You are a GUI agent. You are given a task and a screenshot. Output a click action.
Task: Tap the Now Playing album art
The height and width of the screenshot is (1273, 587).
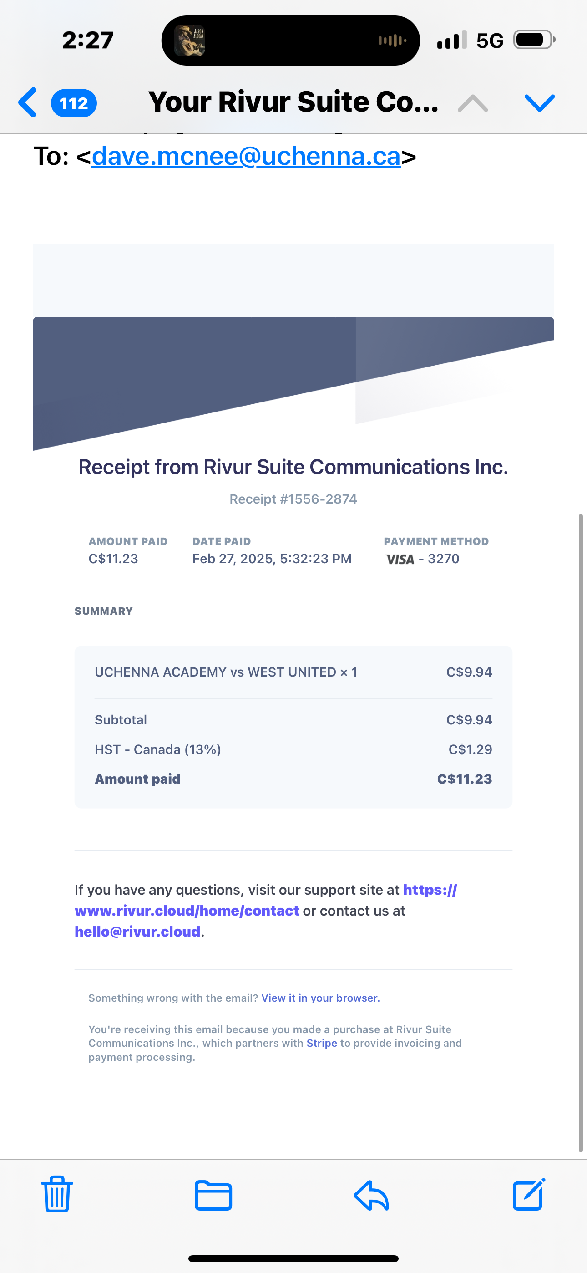[190, 41]
